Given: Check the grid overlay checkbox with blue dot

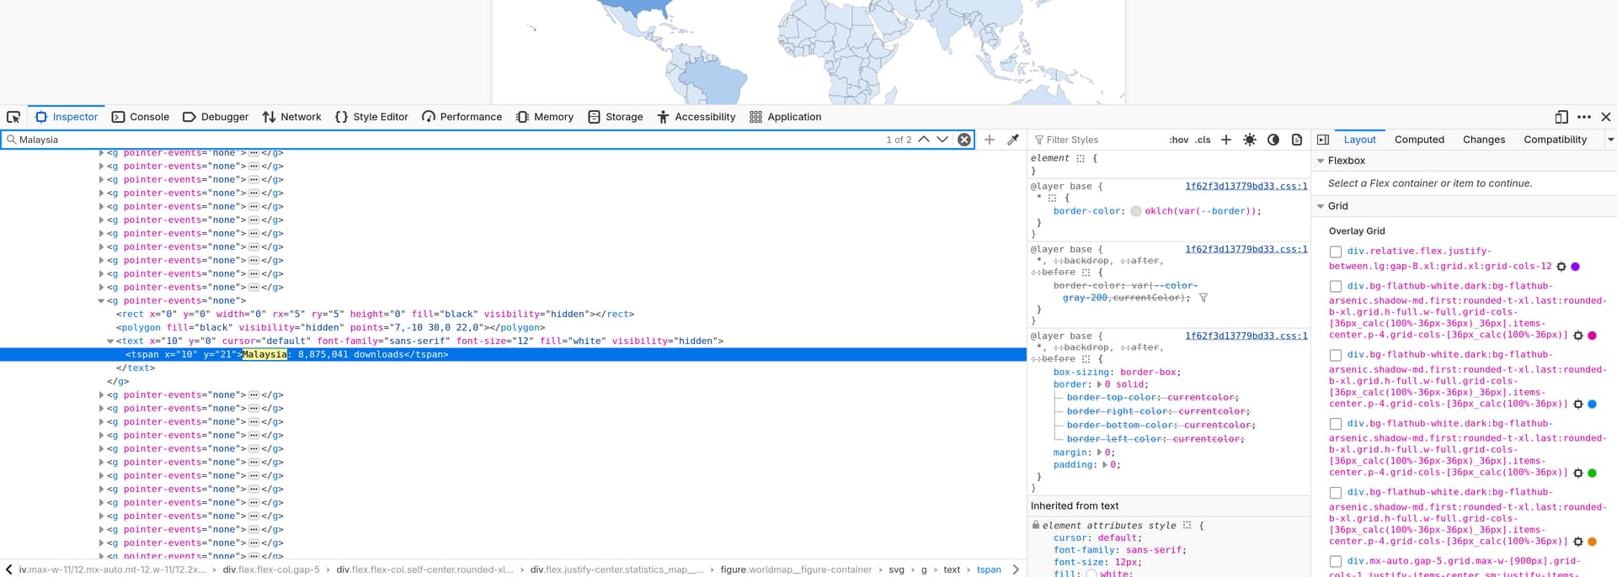Looking at the screenshot, I should pos(1336,356).
